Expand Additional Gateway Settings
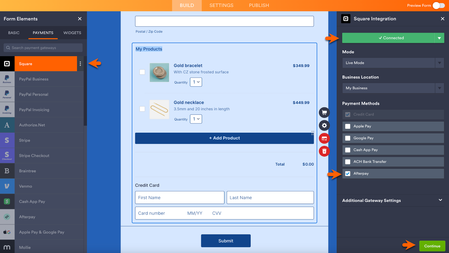Image resolution: width=449 pixels, height=253 pixels. click(393, 200)
